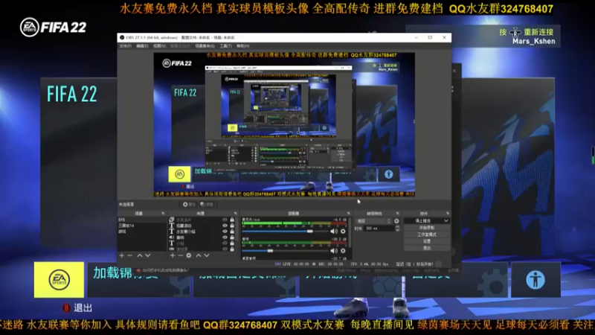Open transition properties gear icon
Viewport: 595px width, 335px height.
click(396, 220)
